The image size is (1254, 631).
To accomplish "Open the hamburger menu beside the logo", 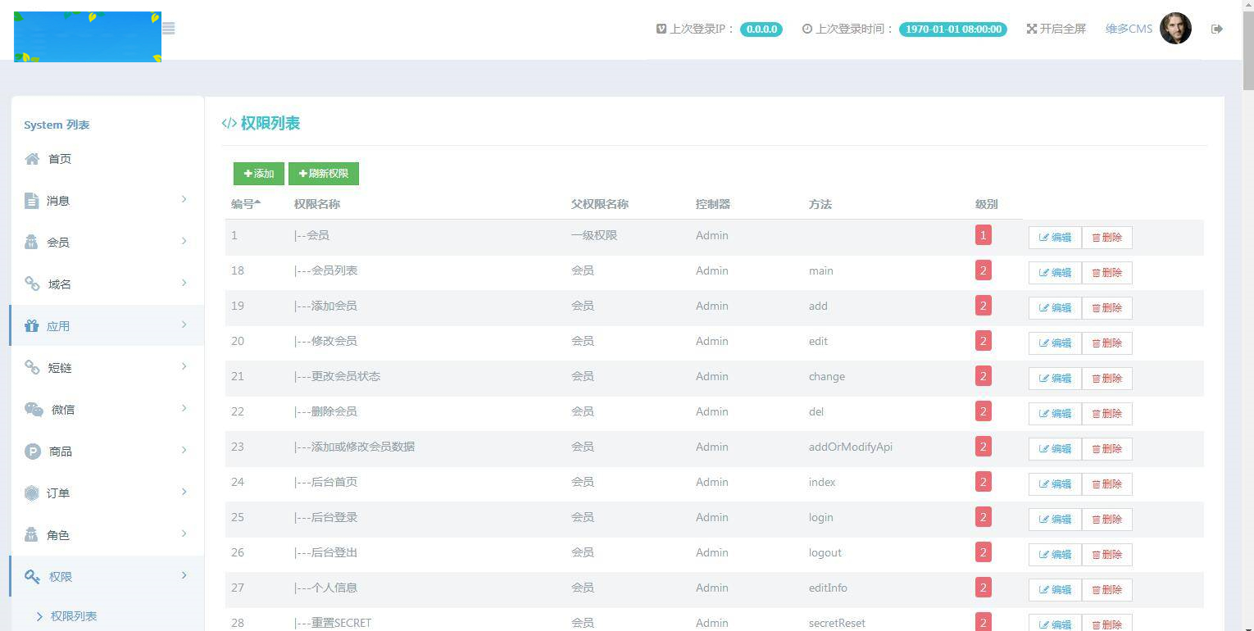I will click(x=168, y=28).
